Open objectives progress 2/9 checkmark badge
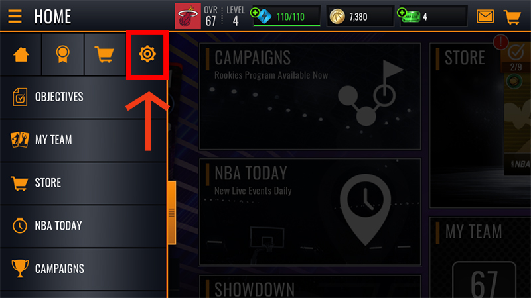Viewport: 531px width, 298px height. pyautogui.click(x=516, y=58)
